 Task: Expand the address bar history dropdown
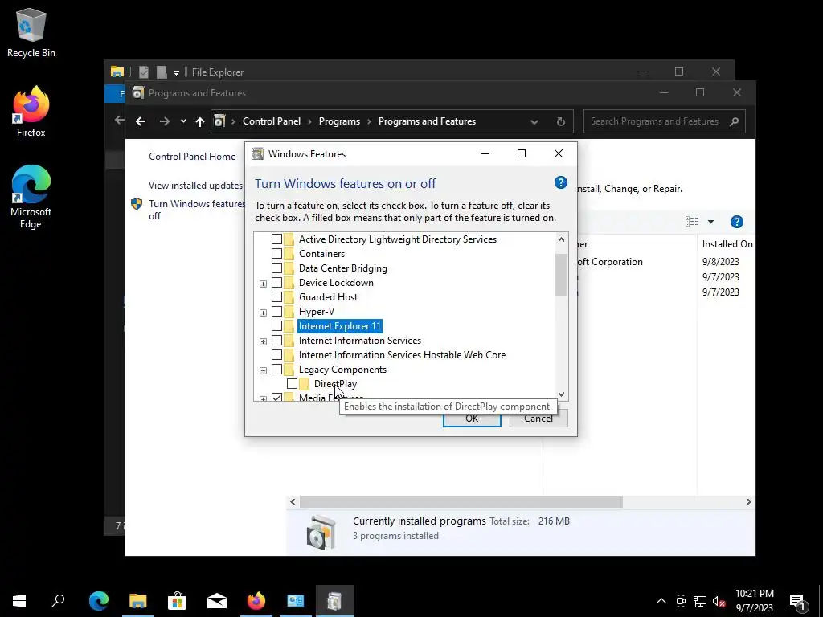(534, 122)
